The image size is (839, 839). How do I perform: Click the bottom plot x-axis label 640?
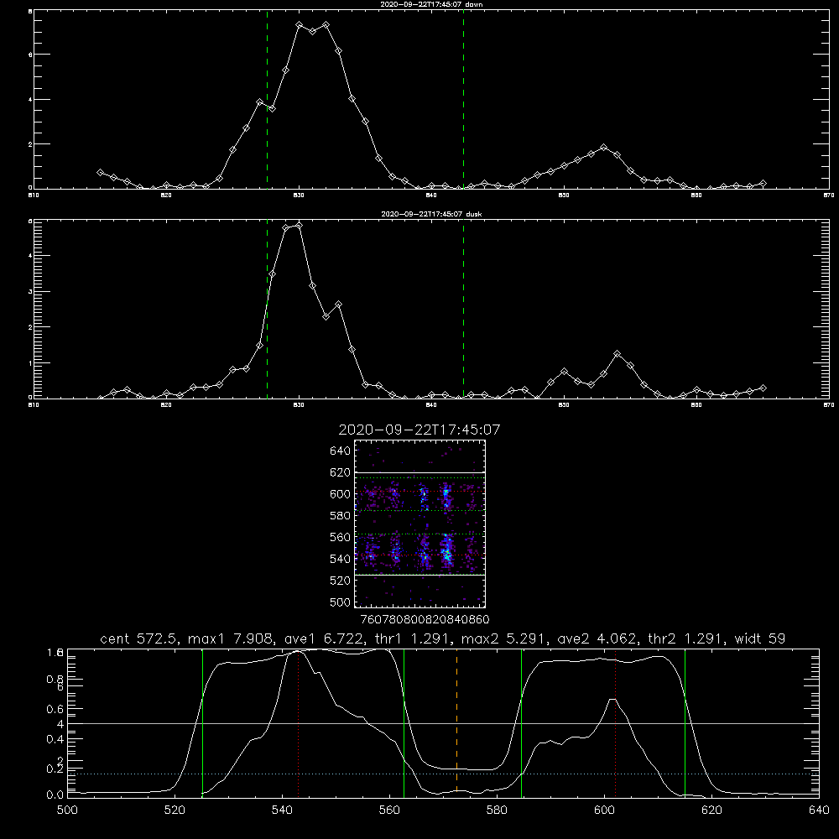(819, 810)
